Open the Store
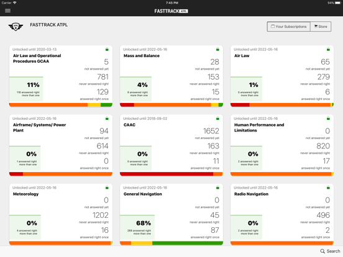 coord(321,27)
